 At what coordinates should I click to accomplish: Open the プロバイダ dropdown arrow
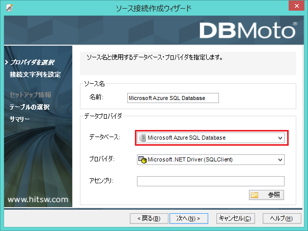(281, 160)
